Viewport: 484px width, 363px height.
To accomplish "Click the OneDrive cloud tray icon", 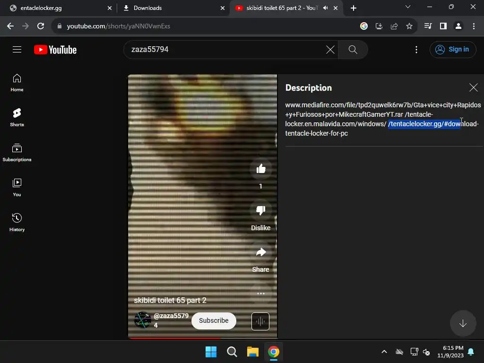I will coord(399,352).
